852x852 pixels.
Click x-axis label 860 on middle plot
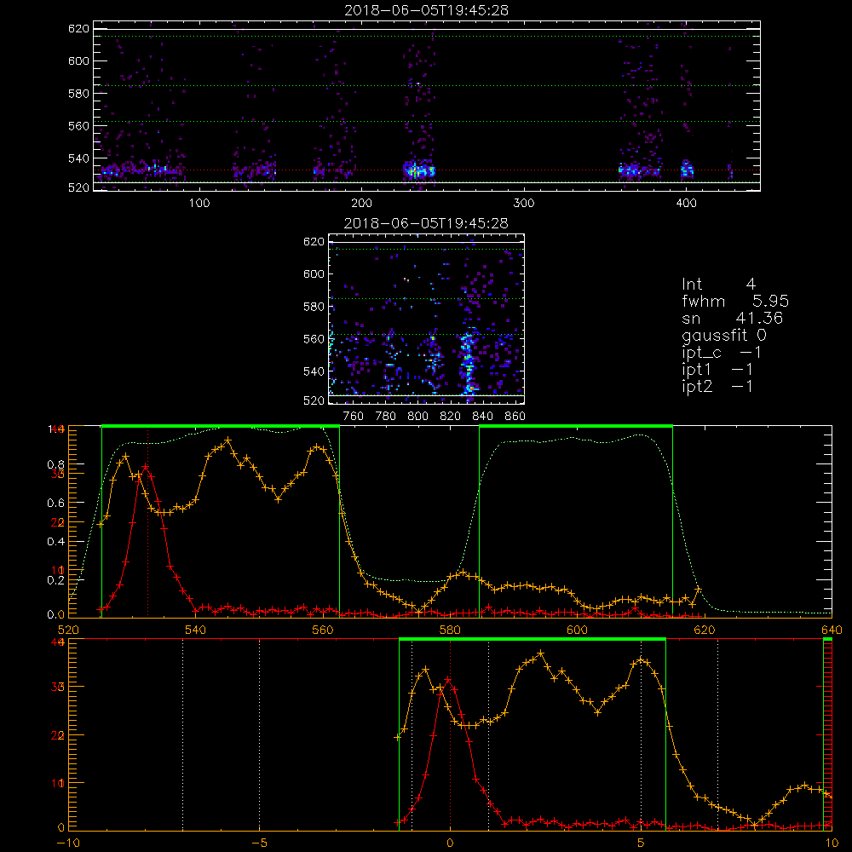[x=515, y=417]
